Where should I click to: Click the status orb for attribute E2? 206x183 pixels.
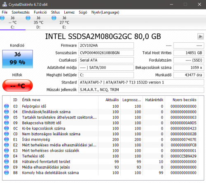pos(7,145)
